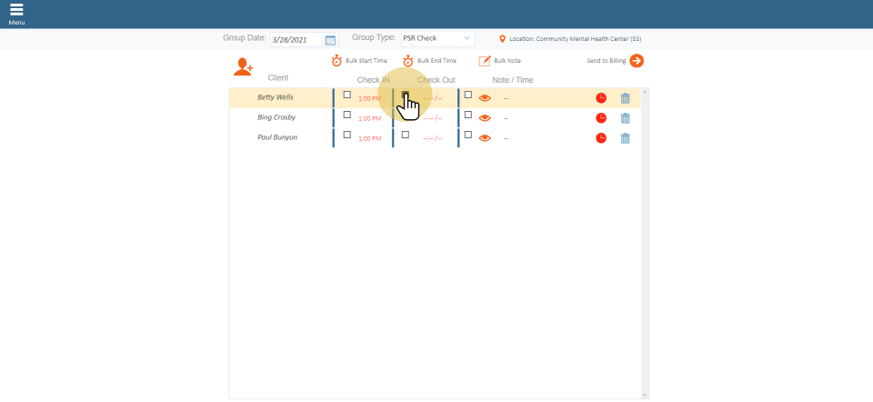The height and width of the screenshot is (402, 873).
Task: Click Paul Bunyon's 1:00 PM check-in time
Action: [369, 138]
